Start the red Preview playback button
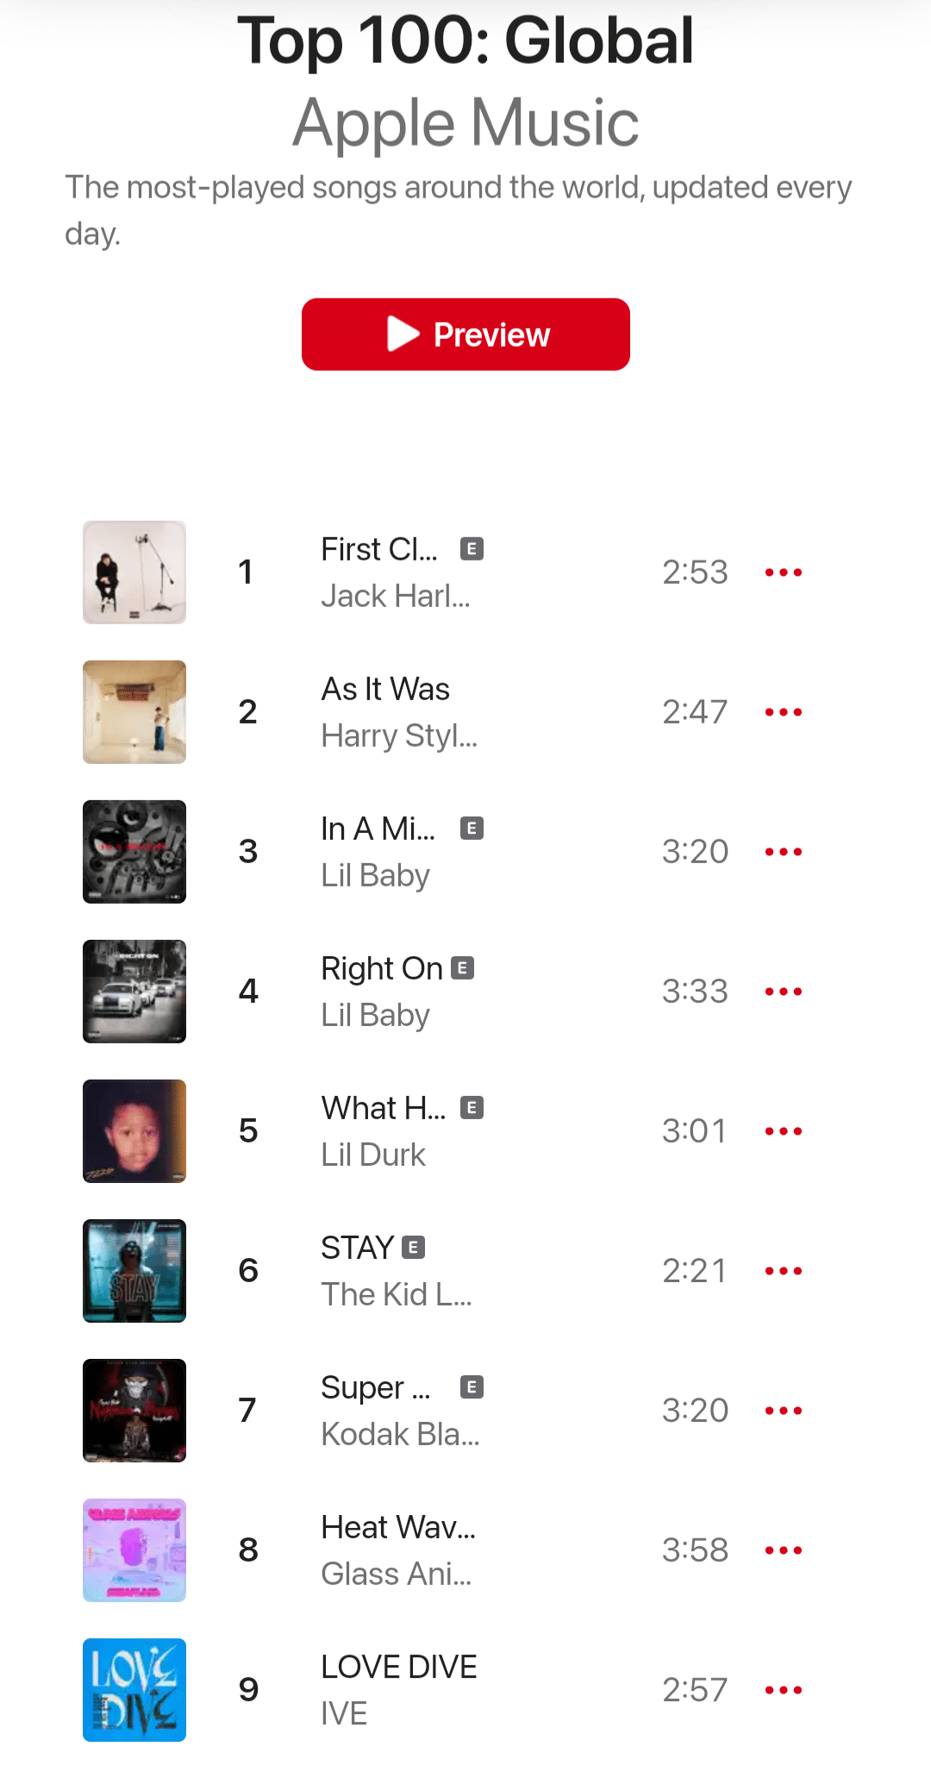The width and height of the screenshot is (931, 1765). click(465, 335)
